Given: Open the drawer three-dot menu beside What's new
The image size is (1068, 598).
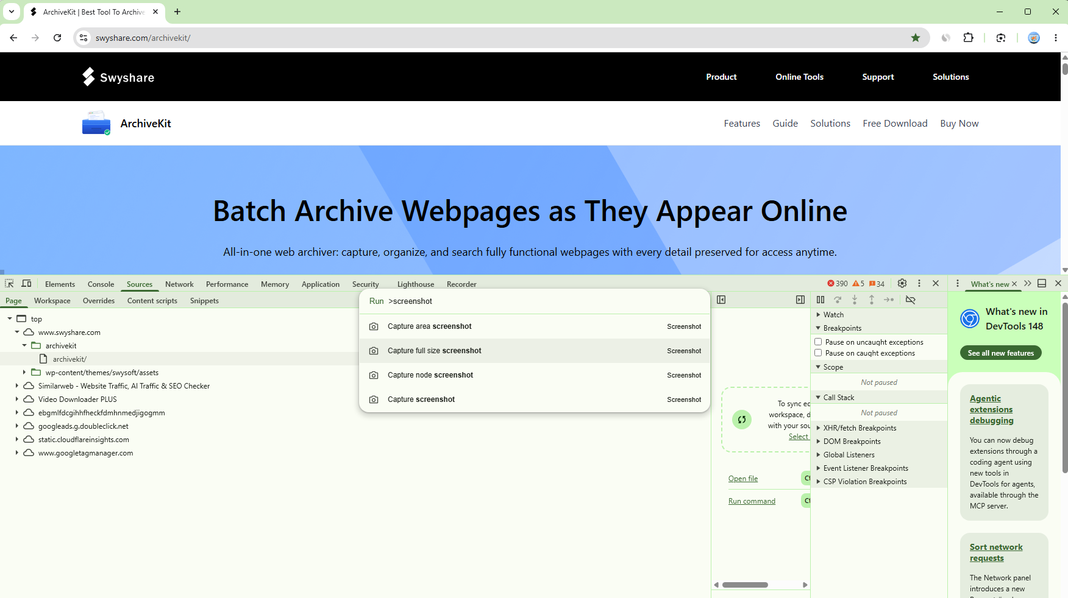Looking at the screenshot, I should coord(958,283).
